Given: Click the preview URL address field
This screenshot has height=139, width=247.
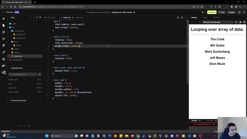Looking at the screenshot, I should pyautogui.click(x=218, y=22).
